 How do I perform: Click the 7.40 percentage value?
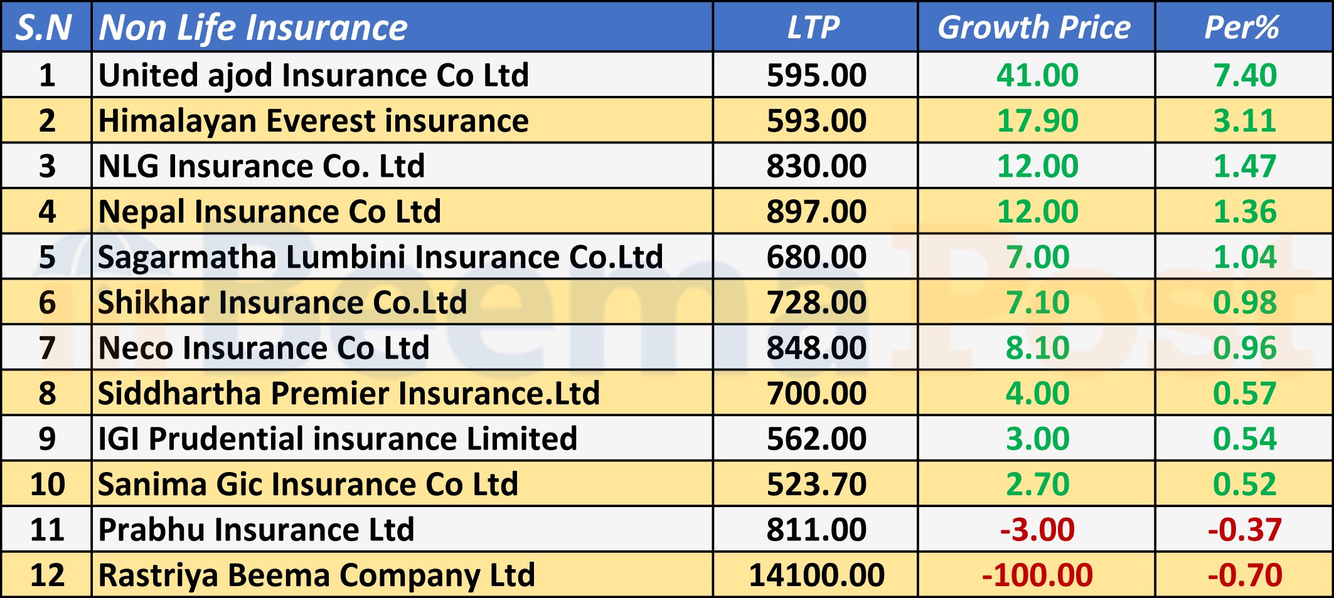pyautogui.click(x=1245, y=75)
